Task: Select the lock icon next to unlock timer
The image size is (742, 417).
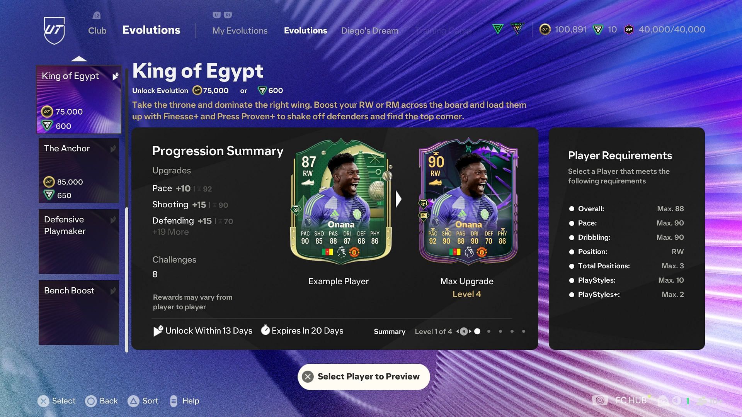Action: 157,331
